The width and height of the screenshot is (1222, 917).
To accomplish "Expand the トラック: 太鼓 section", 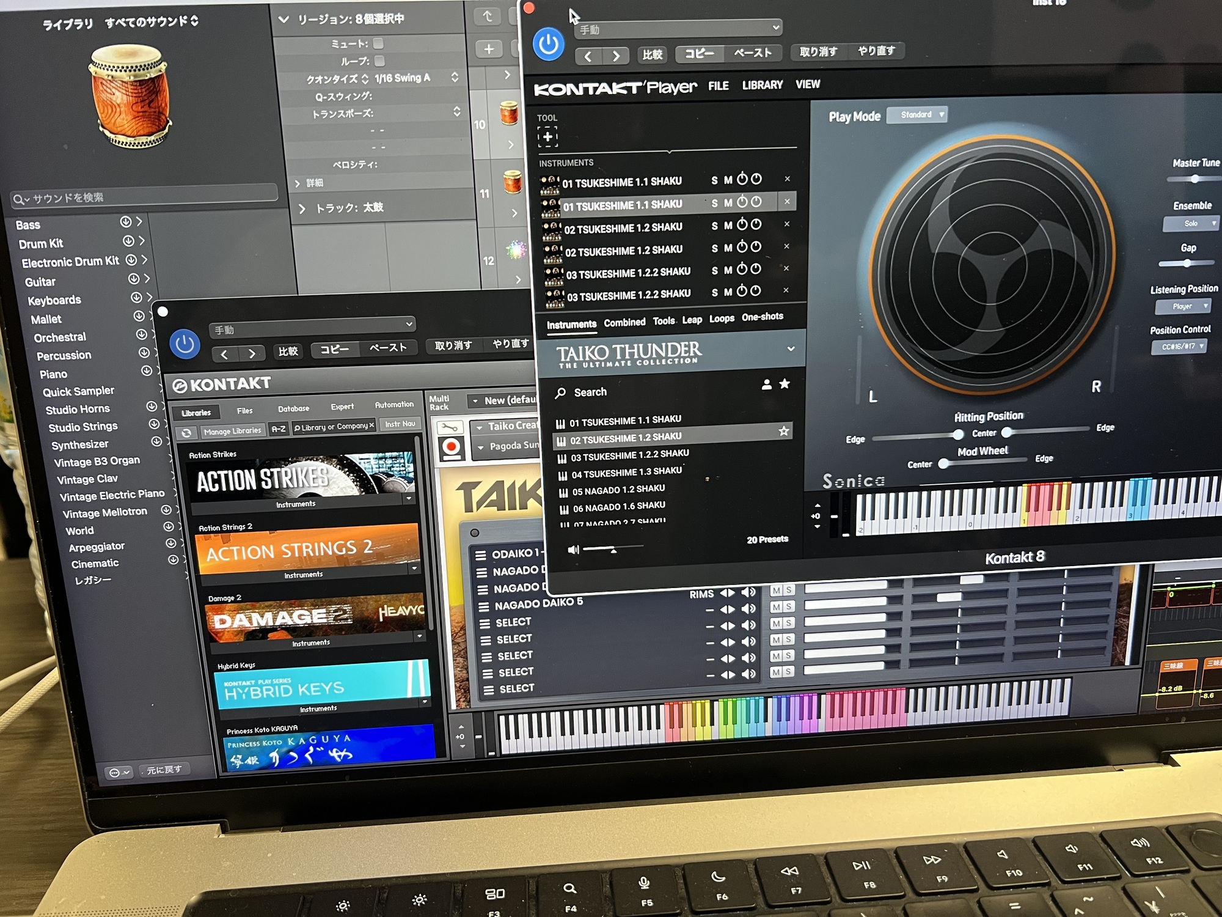I will point(302,208).
